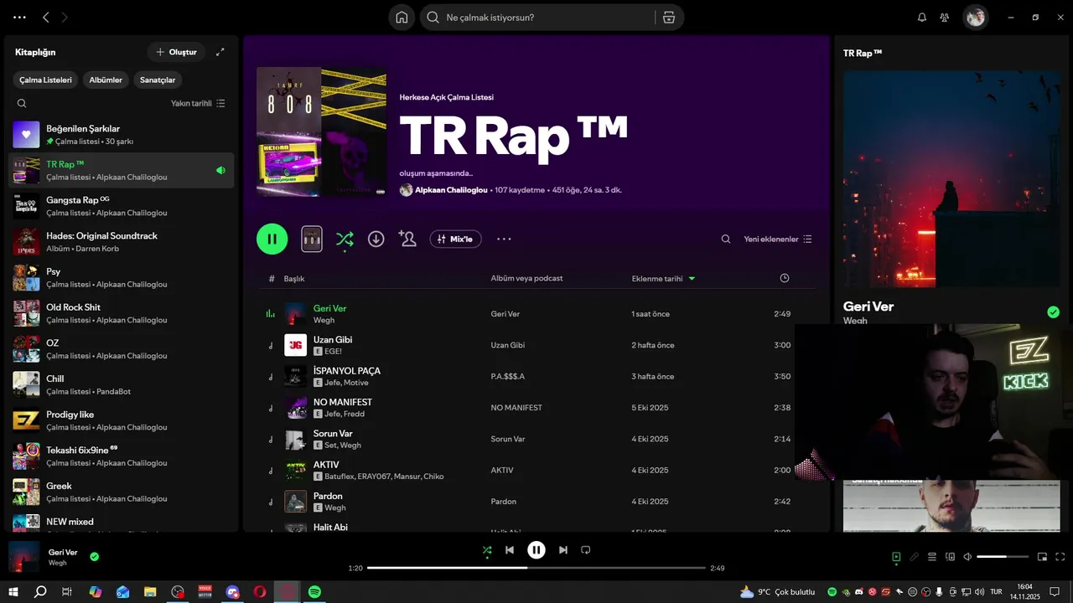This screenshot has height=603, width=1073.
Task: Go to the Spotify Home icon
Action: [402, 18]
